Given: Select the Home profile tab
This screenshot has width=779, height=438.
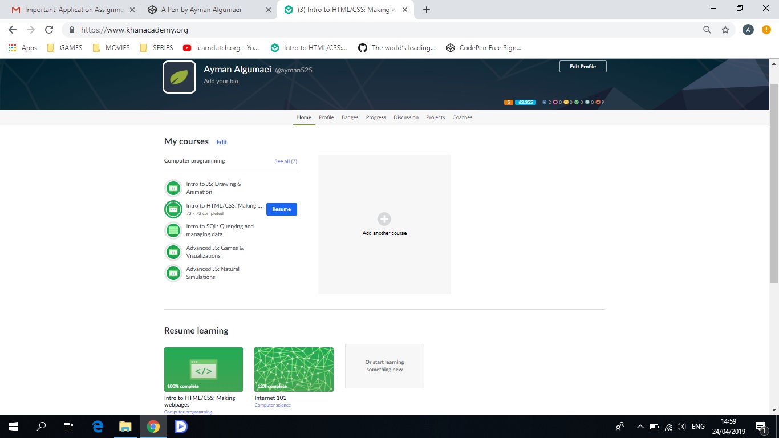Looking at the screenshot, I should click(304, 117).
